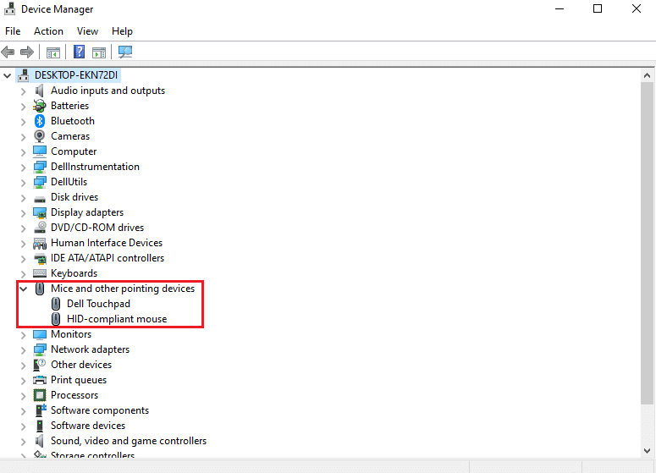Select the Disk drives label
Screen dimensions: 656x473
[74, 197]
